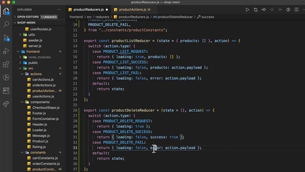The width and height of the screenshot is (305, 172).
Task: Open the Live Share activity icon
Action: point(6,104)
